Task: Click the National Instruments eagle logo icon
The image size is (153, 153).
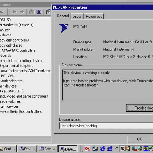Action: pyautogui.click(x=64, y=28)
